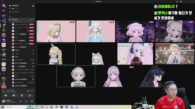
Task: Open the help question mark icon
Action: pyautogui.click(x=181, y=2)
